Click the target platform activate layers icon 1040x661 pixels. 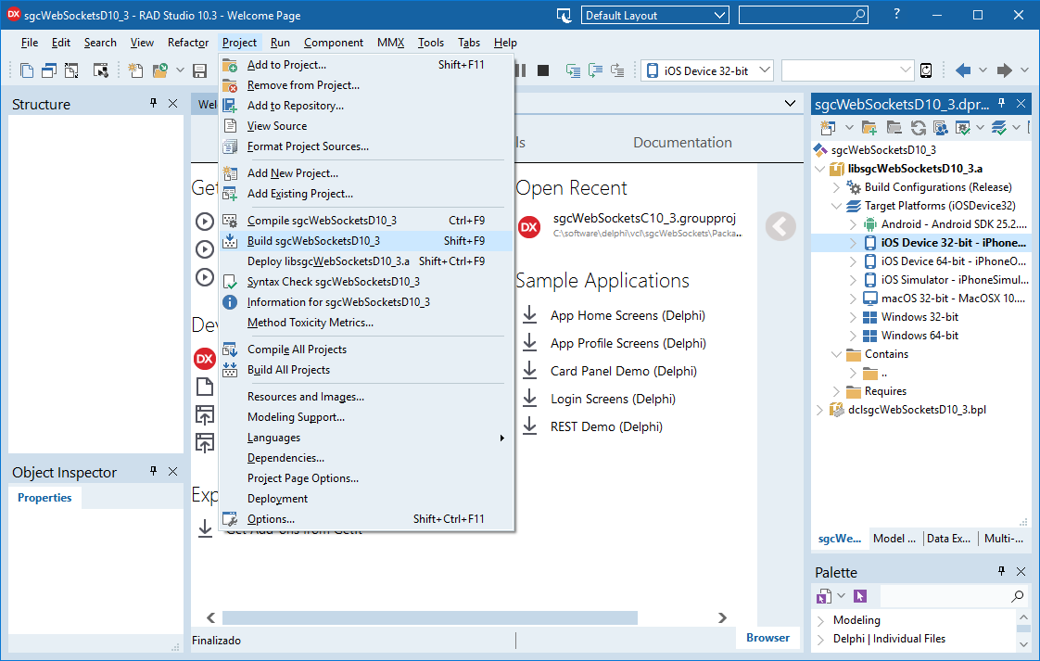click(999, 127)
